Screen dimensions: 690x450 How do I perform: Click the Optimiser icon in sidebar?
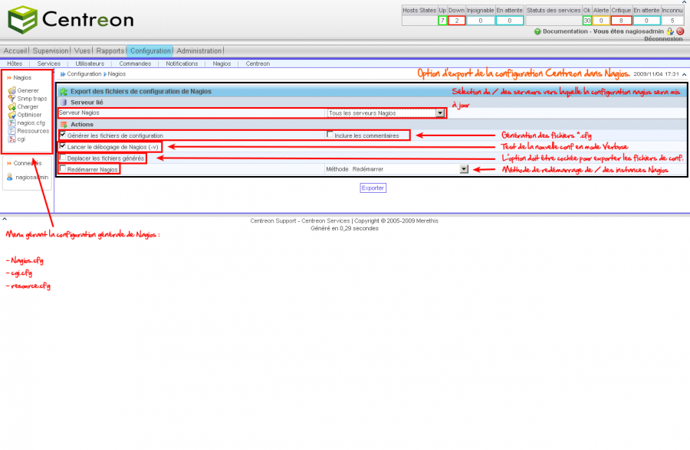[x=11, y=115]
